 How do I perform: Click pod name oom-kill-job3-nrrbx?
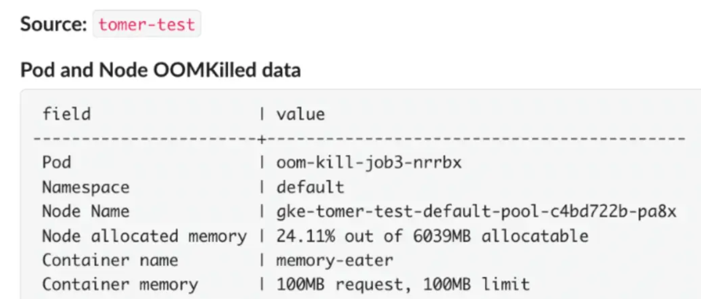369,163
